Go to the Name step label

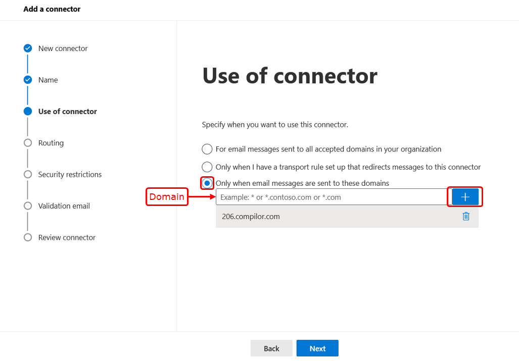click(48, 80)
